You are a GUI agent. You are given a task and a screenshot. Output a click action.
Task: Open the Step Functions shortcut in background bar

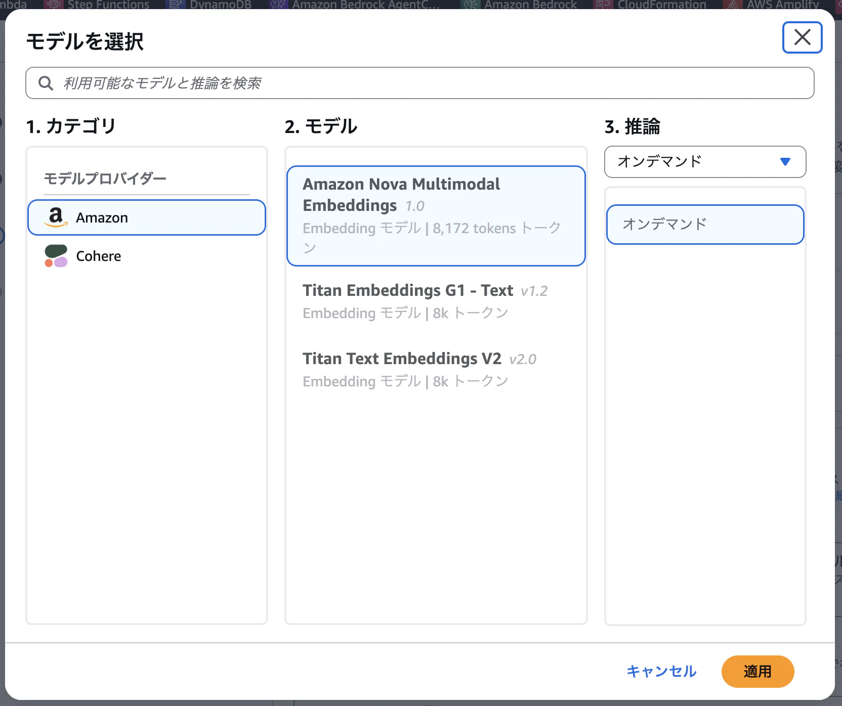pyautogui.click(x=97, y=5)
